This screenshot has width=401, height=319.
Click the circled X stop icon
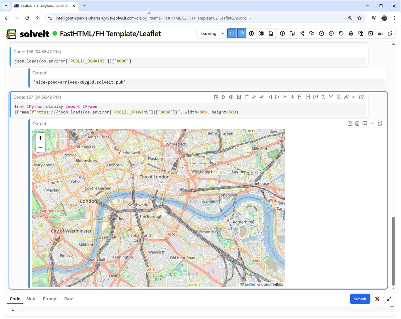(x=321, y=33)
